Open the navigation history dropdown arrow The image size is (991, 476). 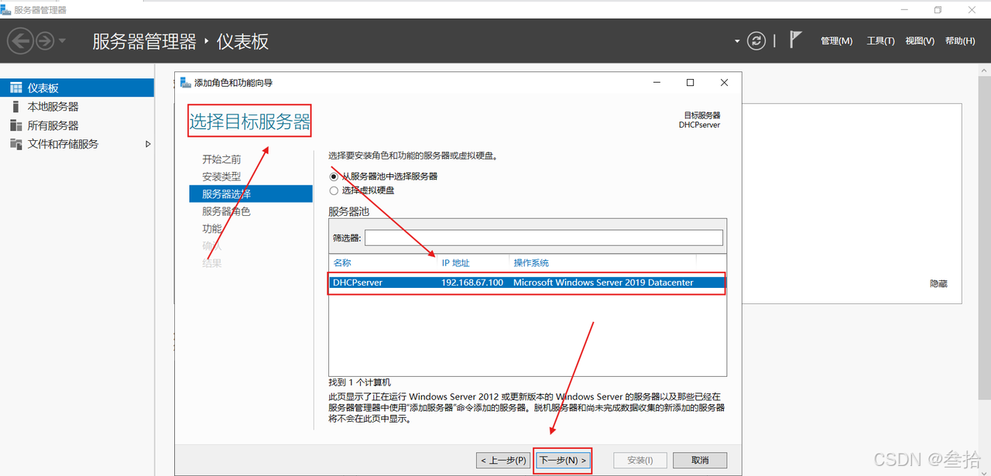click(62, 40)
